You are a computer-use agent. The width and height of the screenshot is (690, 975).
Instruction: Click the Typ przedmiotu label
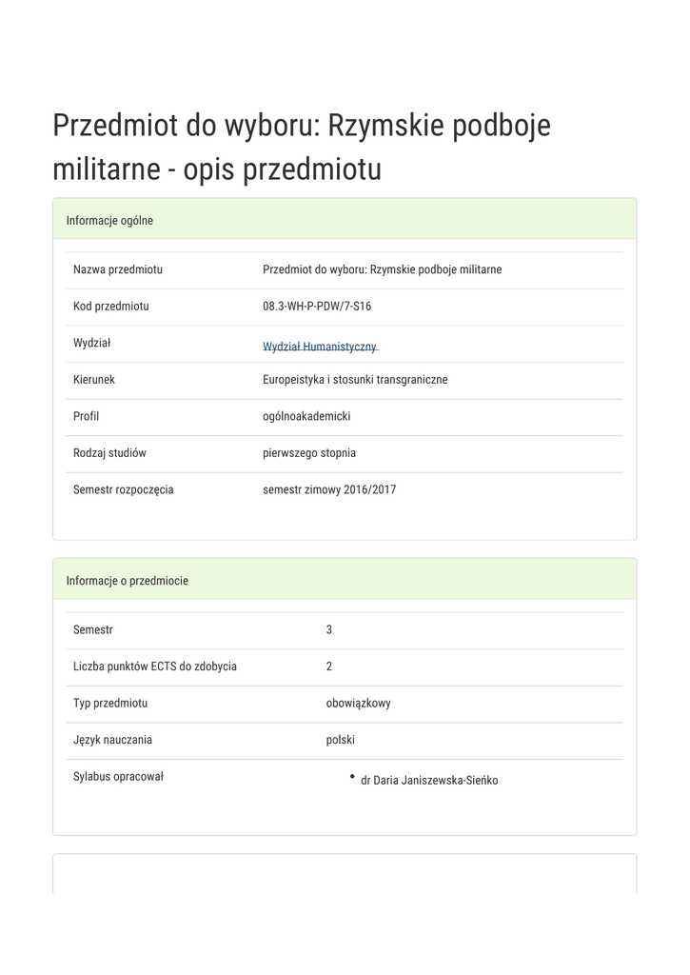(x=110, y=704)
